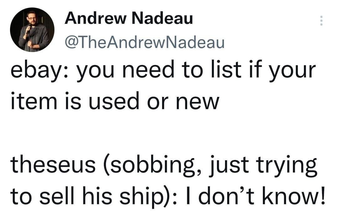
Task: Open the three-dot more options menu
Action: 320,21
